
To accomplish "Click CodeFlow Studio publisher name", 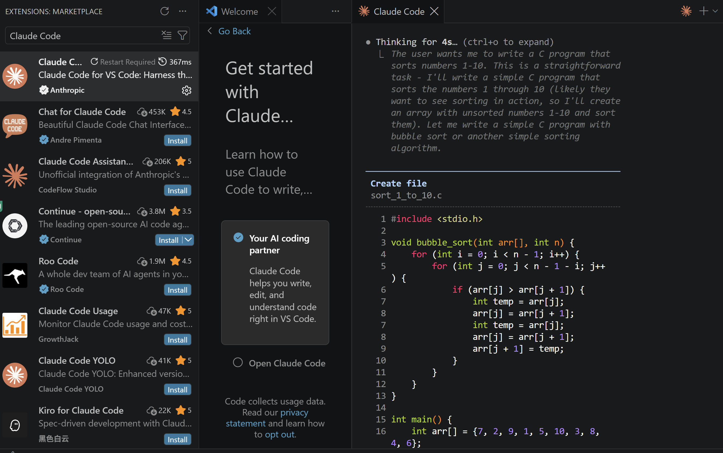I will (x=67, y=190).
